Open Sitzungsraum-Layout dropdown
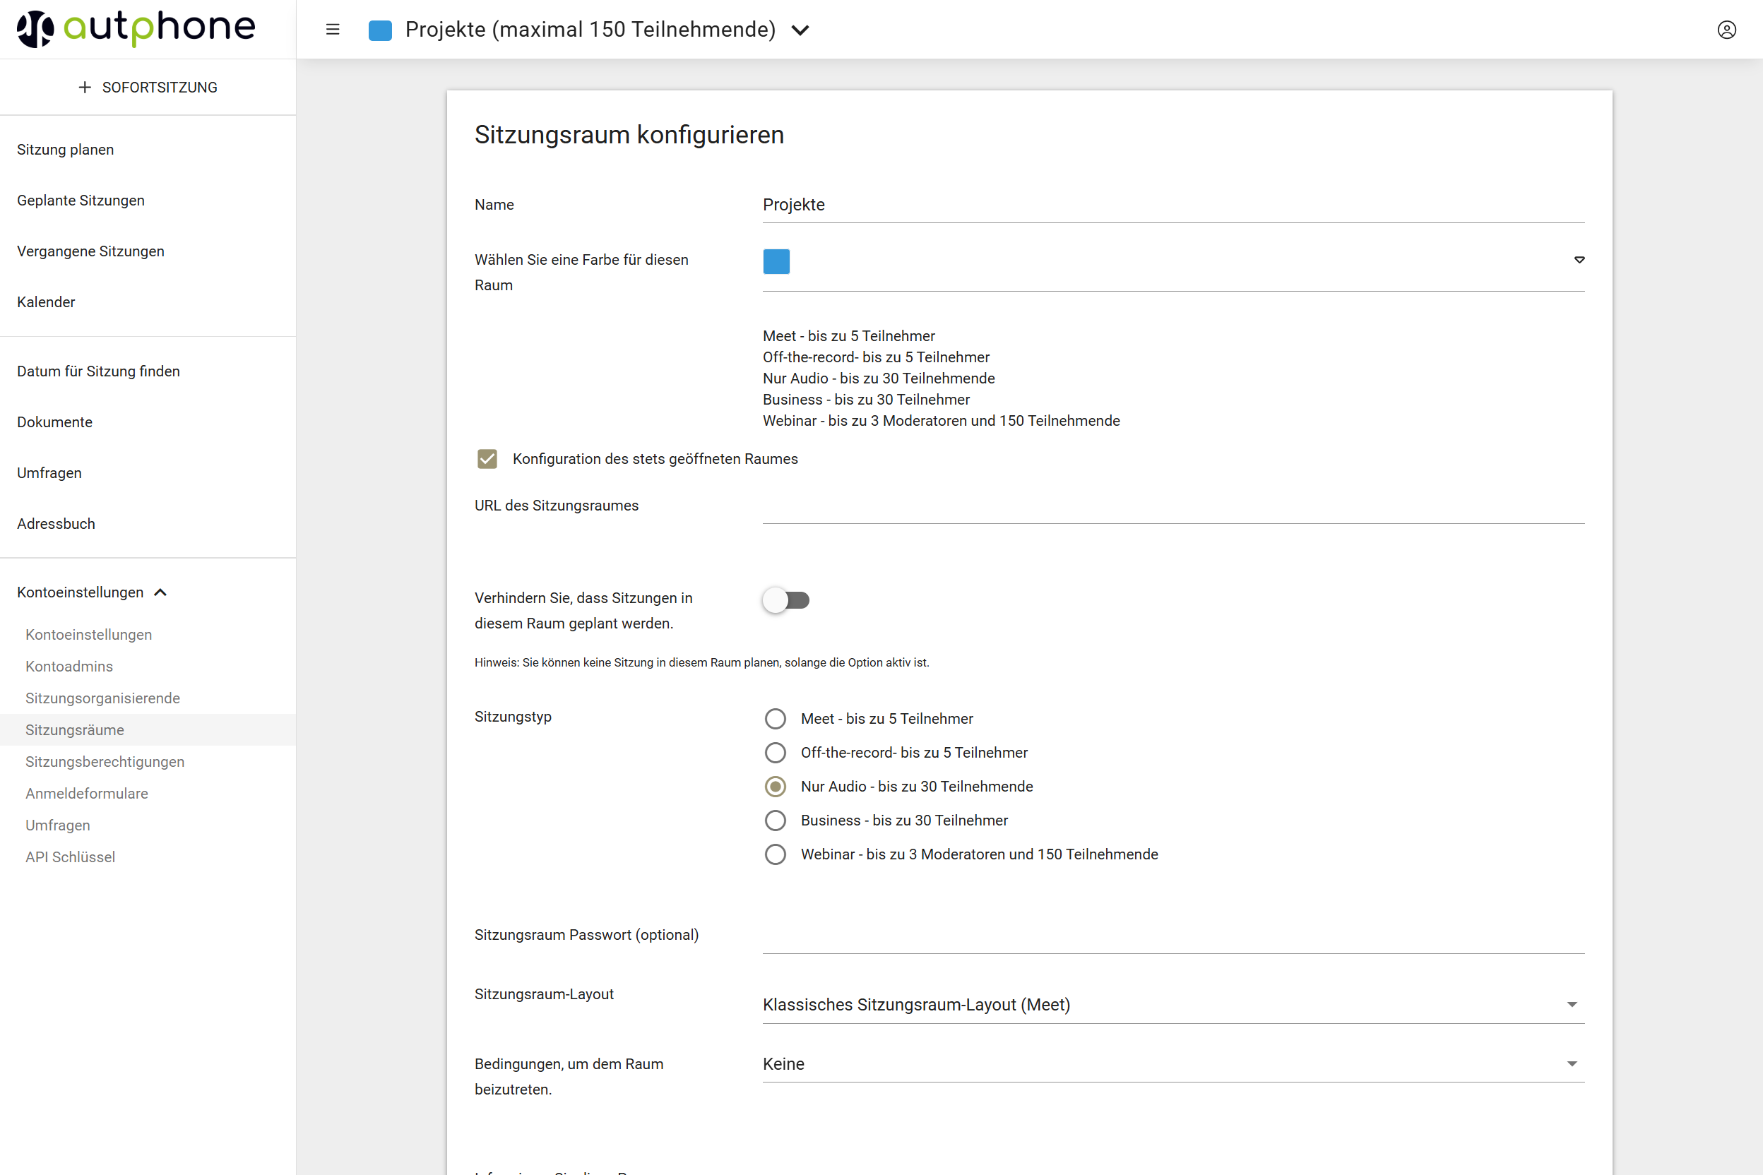This screenshot has width=1763, height=1175. 1572,1004
